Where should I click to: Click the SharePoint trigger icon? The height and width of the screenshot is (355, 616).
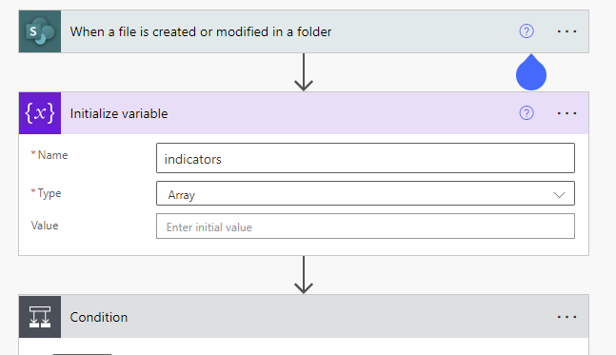(40, 31)
